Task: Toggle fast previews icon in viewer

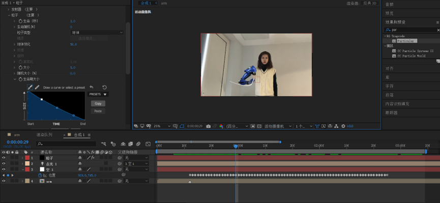Action: (324, 126)
